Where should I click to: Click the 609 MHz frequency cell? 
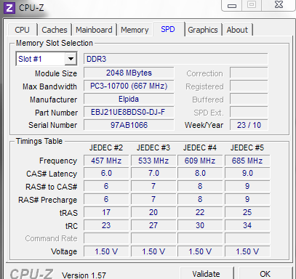(x=200, y=161)
